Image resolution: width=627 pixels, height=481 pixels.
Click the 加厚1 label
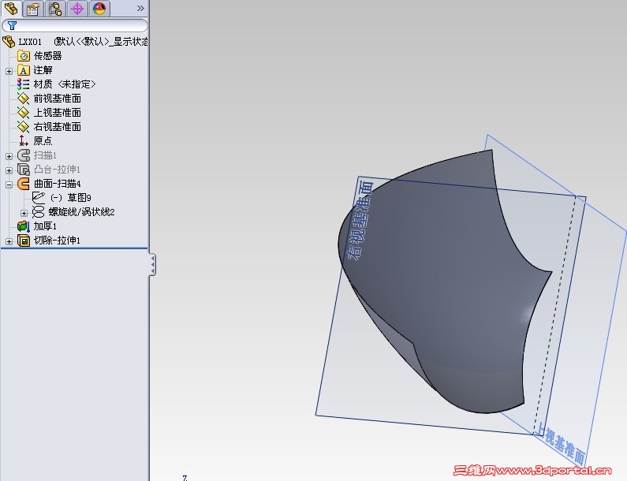pyautogui.click(x=45, y=226)
